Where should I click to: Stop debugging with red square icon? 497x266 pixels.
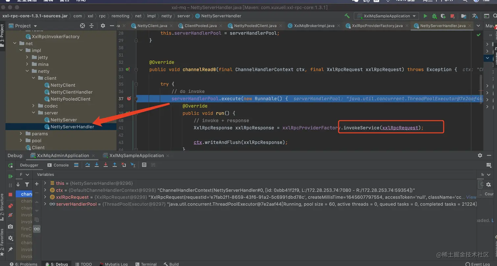coord(10,194)
